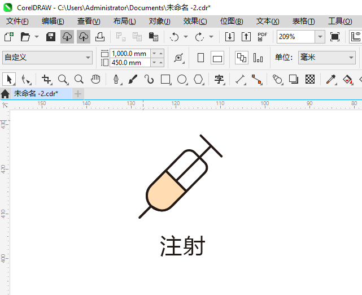Open the 效果(C) menu
Screen dimensions: 362x295
click(x=195, y=21)
